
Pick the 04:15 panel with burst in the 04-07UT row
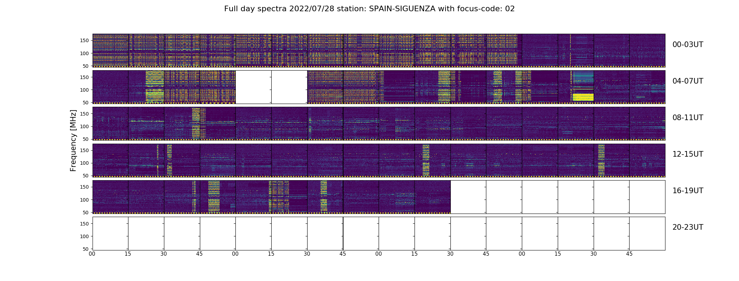[146, 87]
